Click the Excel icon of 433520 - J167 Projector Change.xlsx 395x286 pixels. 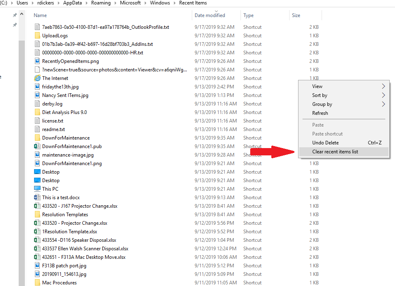pos(37,206)
